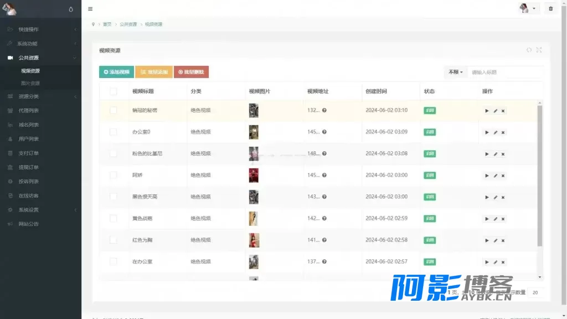The width and height of the screenshot is (567, 319).
Task: Select all rows via header checkbox
Action: click(x=113, y=91)
